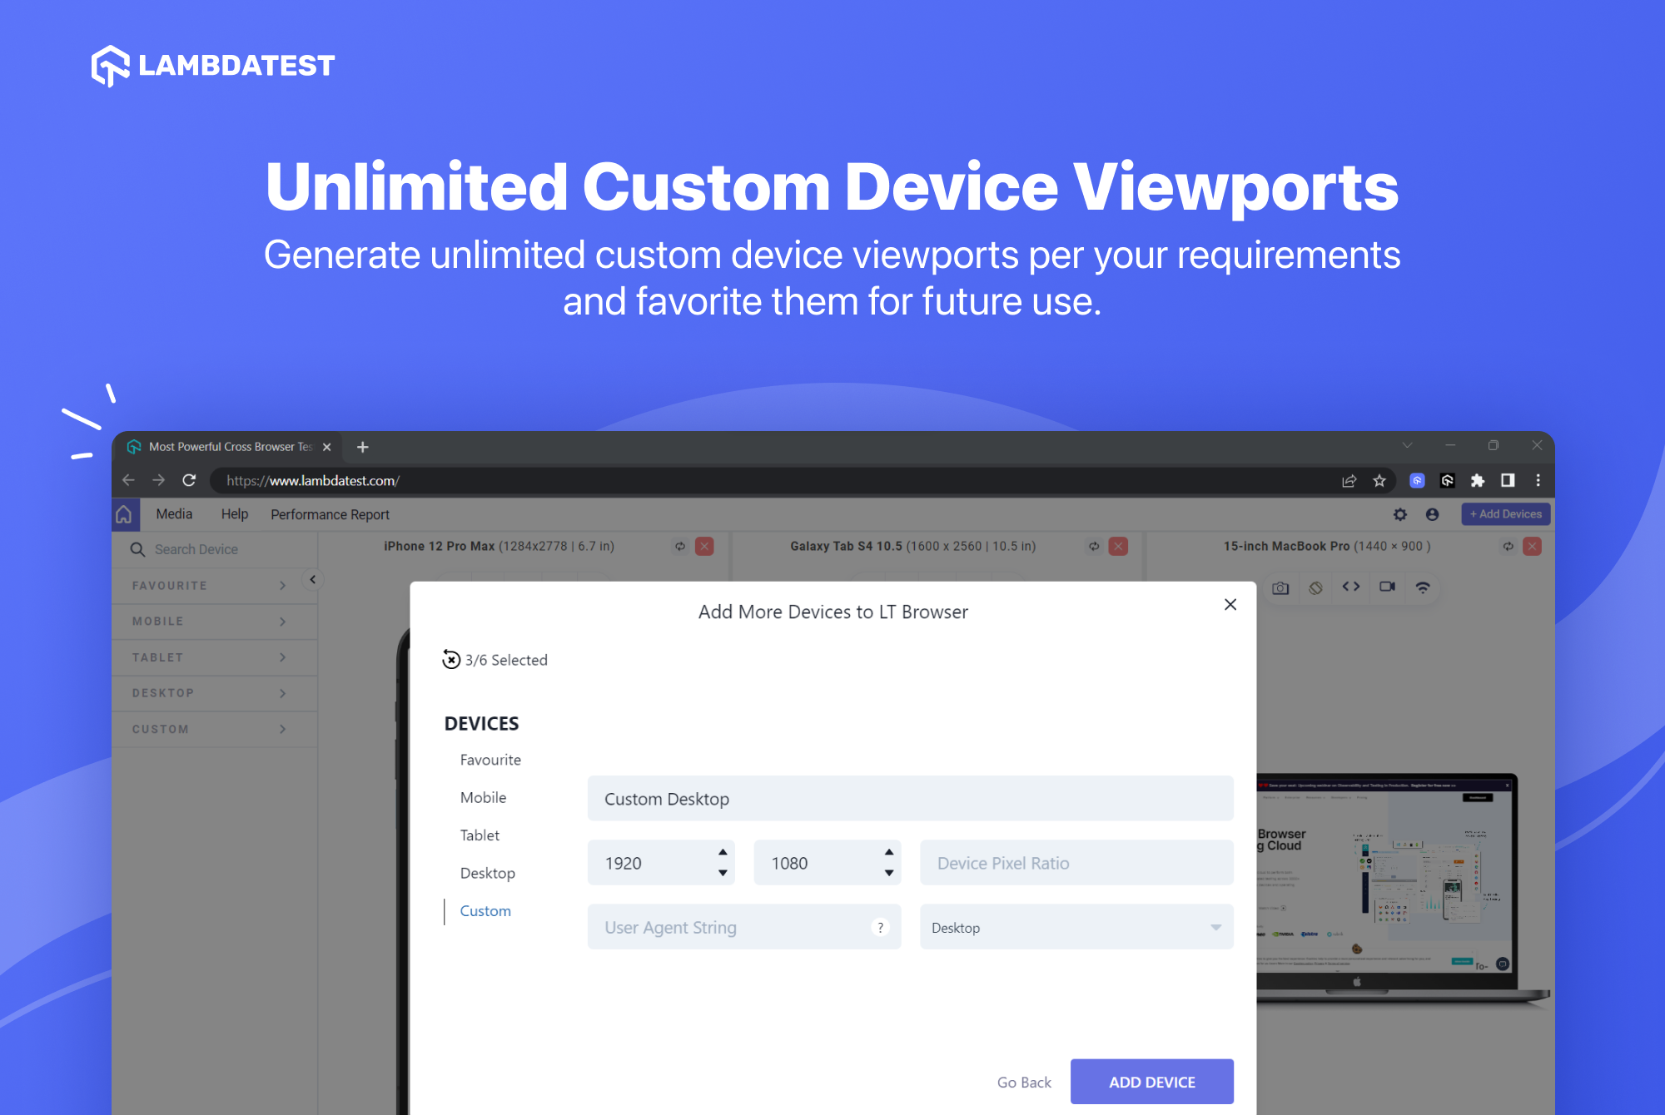Bookmark the page with the star icon

point(1379,480)
